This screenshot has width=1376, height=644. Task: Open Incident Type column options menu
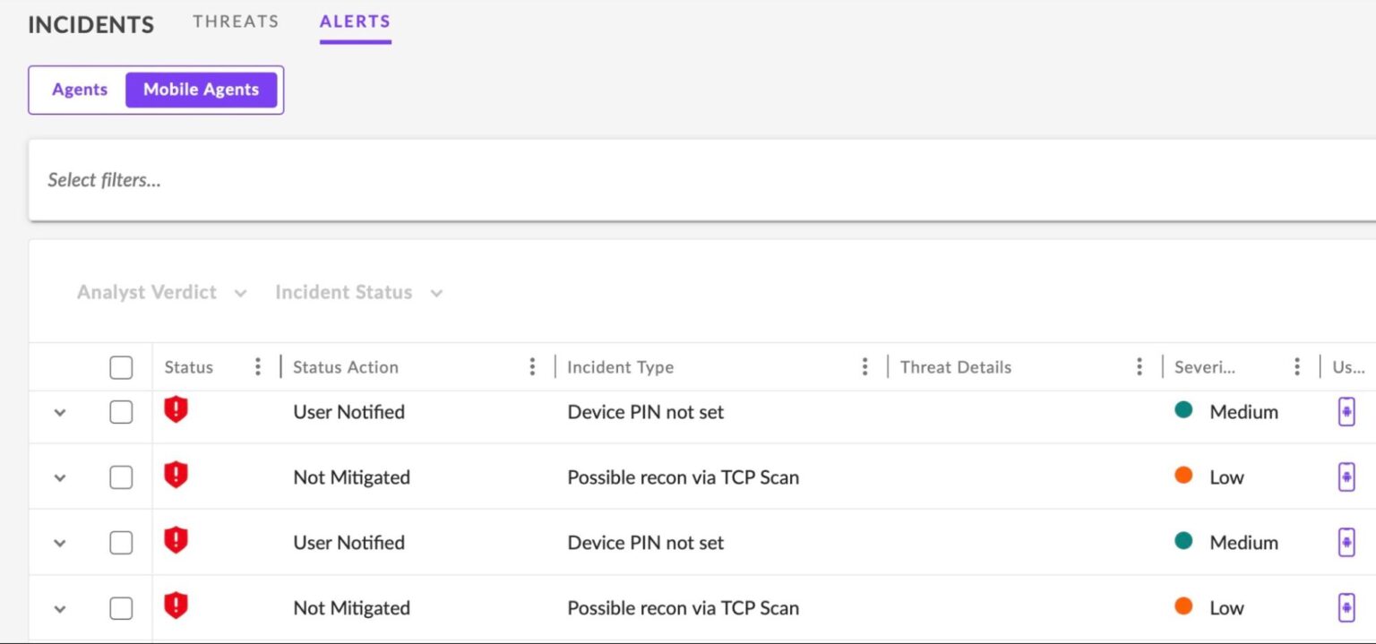point(864,366)
